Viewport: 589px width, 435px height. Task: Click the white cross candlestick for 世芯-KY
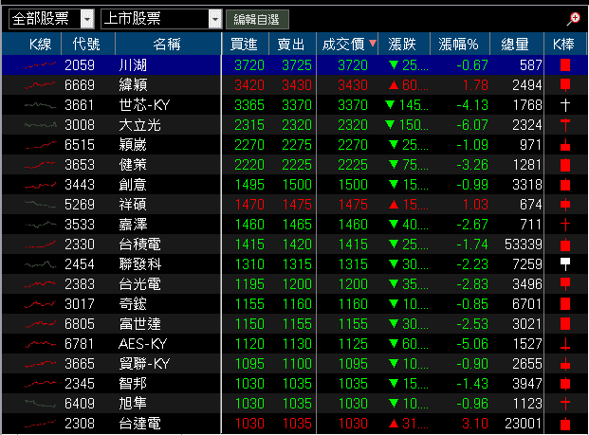tap(565, 105)
